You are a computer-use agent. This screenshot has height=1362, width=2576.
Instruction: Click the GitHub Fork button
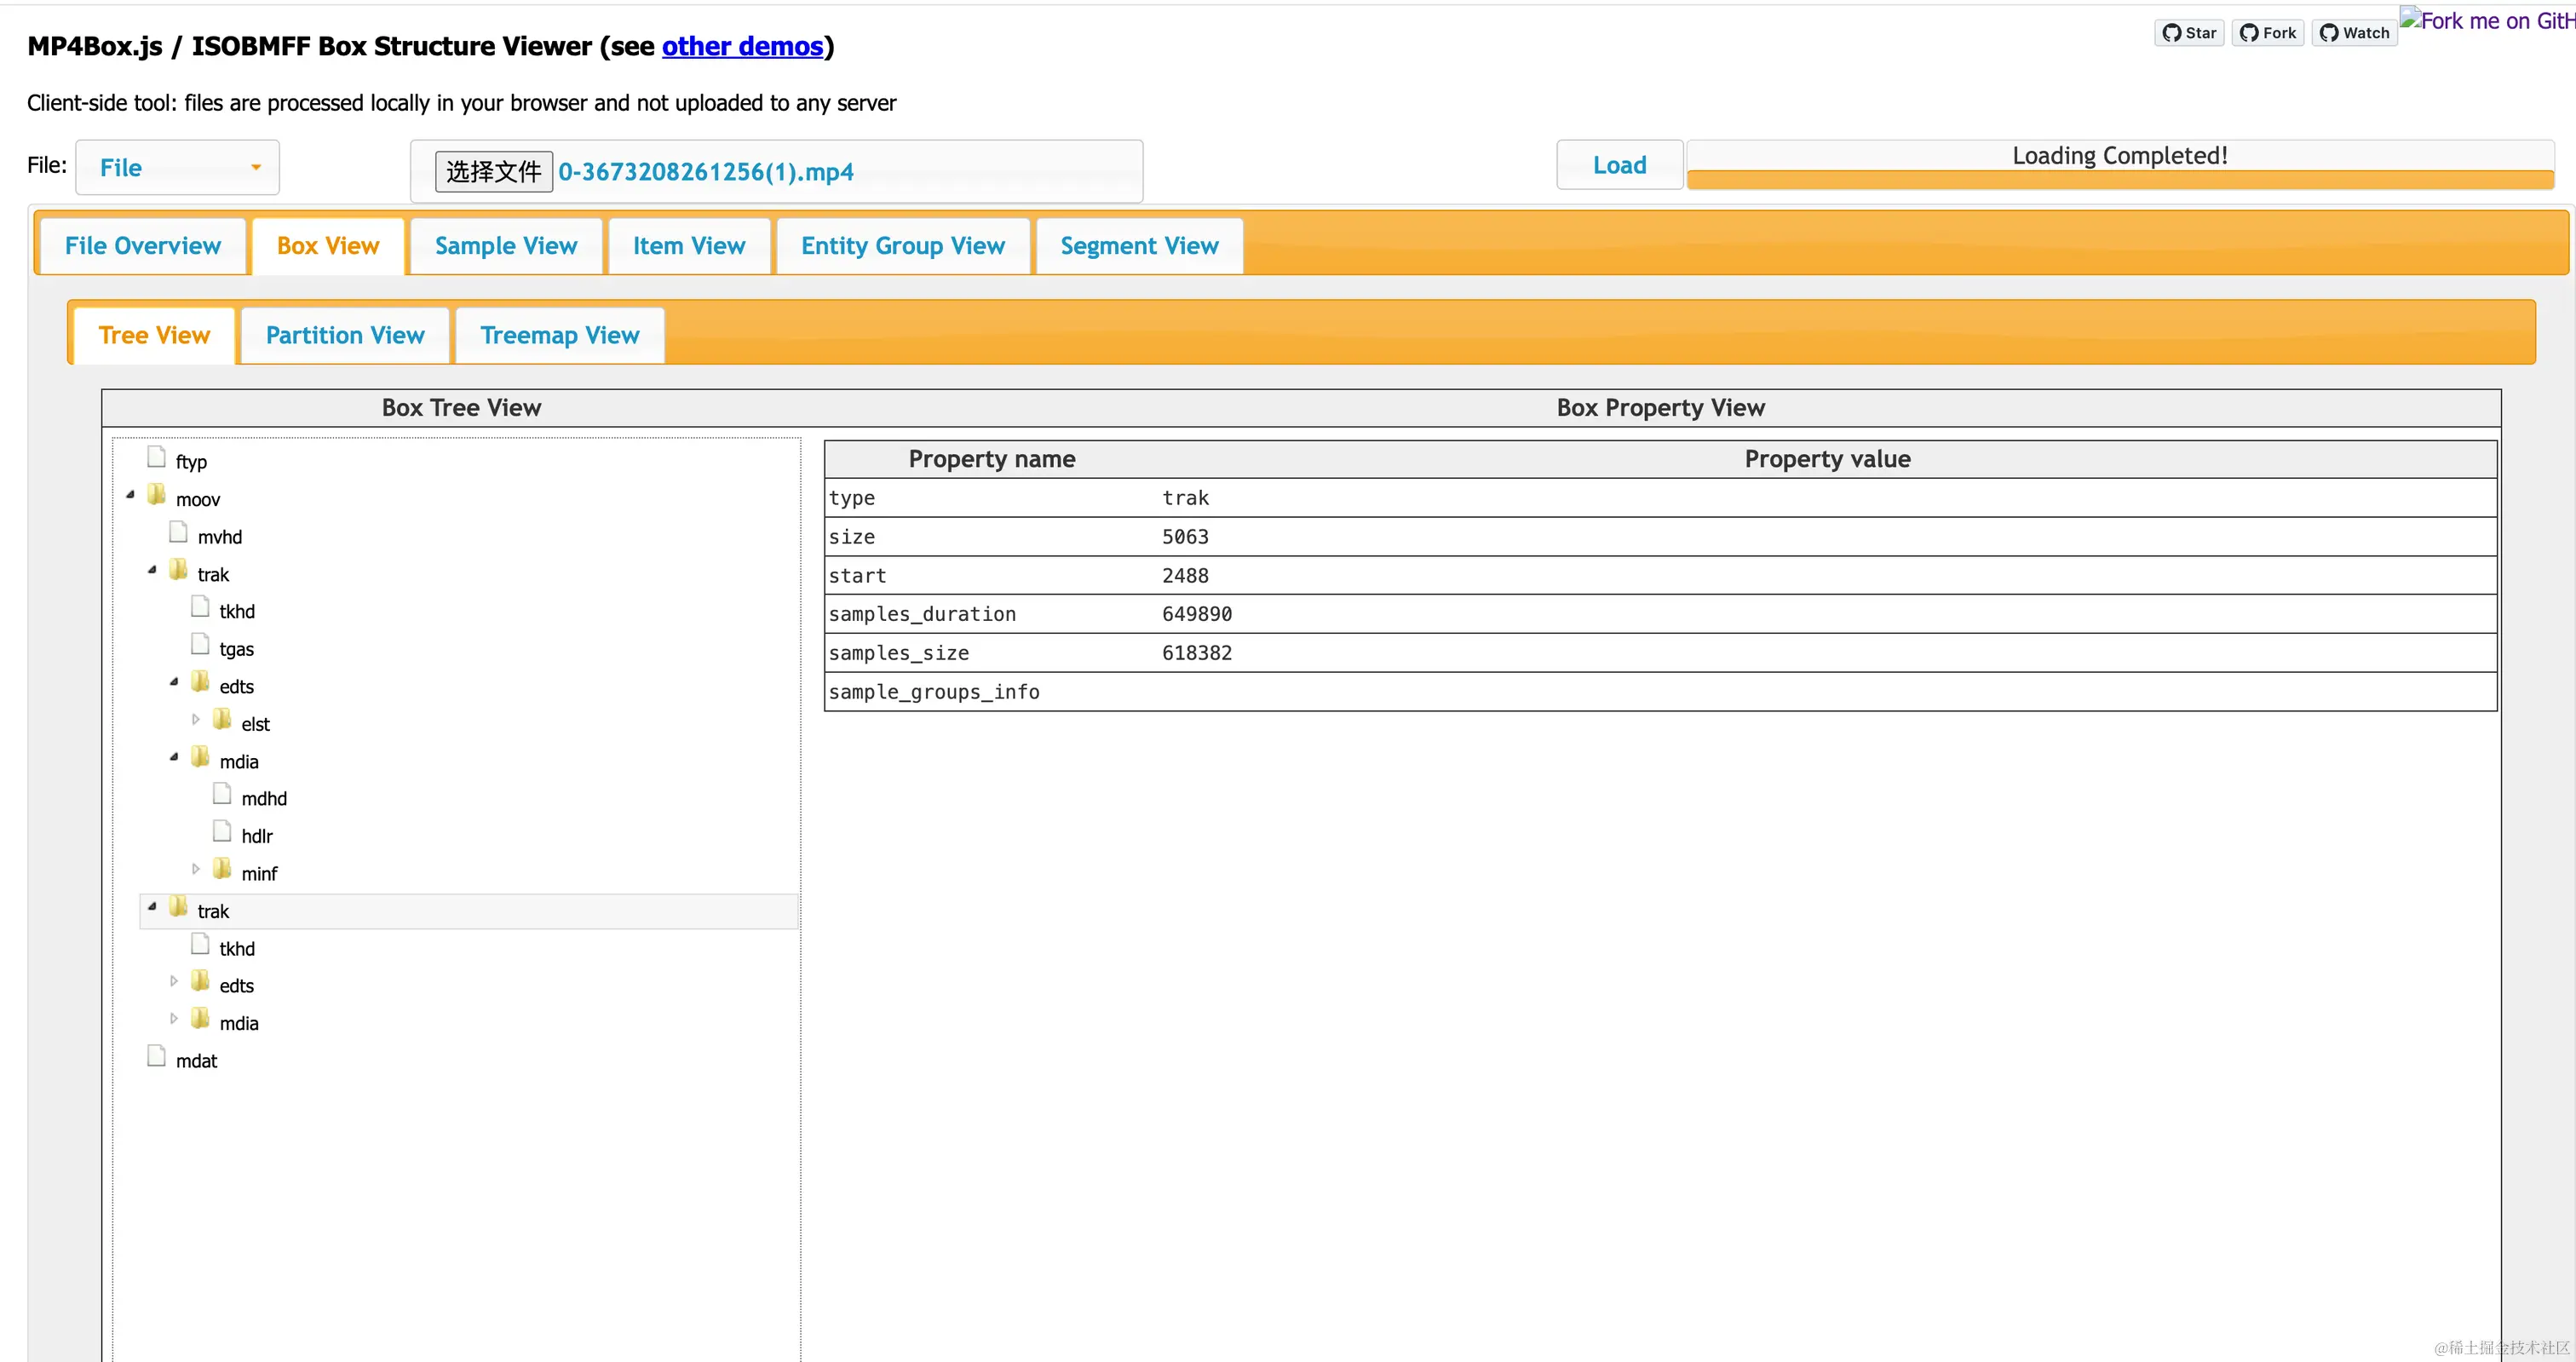[2267, 33]
